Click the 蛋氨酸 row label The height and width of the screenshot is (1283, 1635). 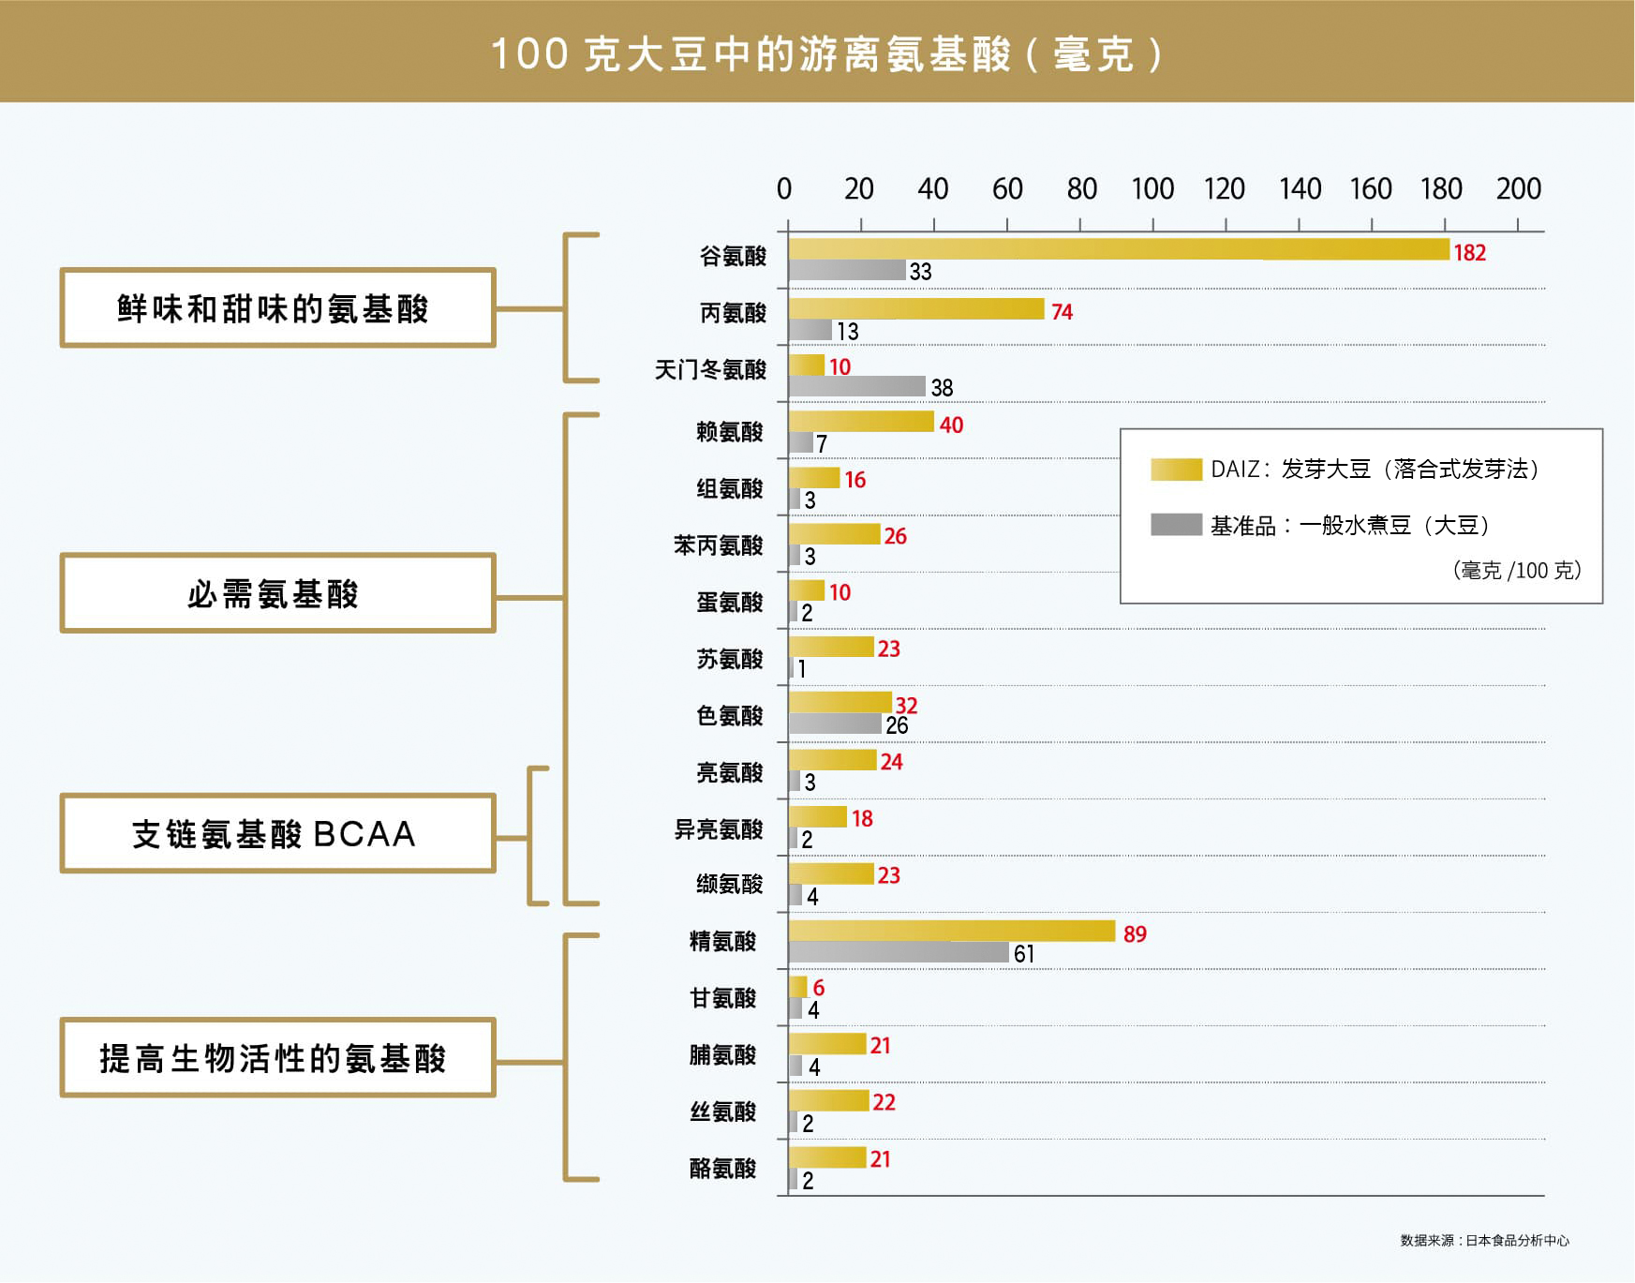(x=730, y=603)
